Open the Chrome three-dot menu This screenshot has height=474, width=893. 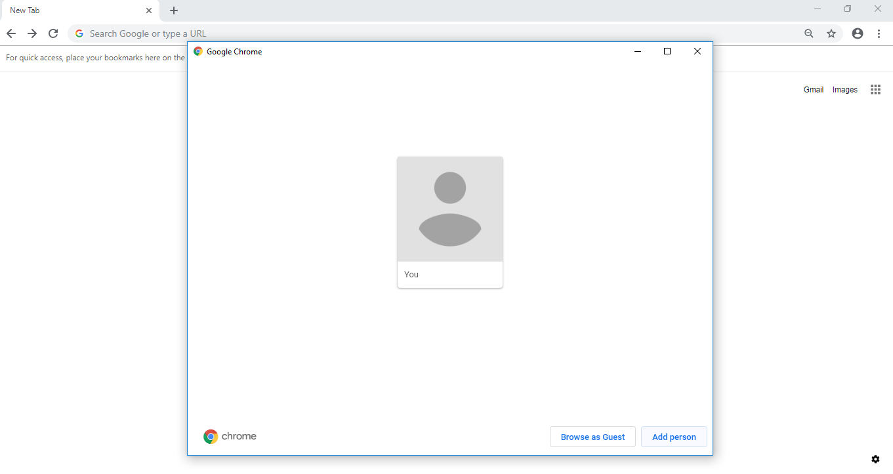(879, 33)
